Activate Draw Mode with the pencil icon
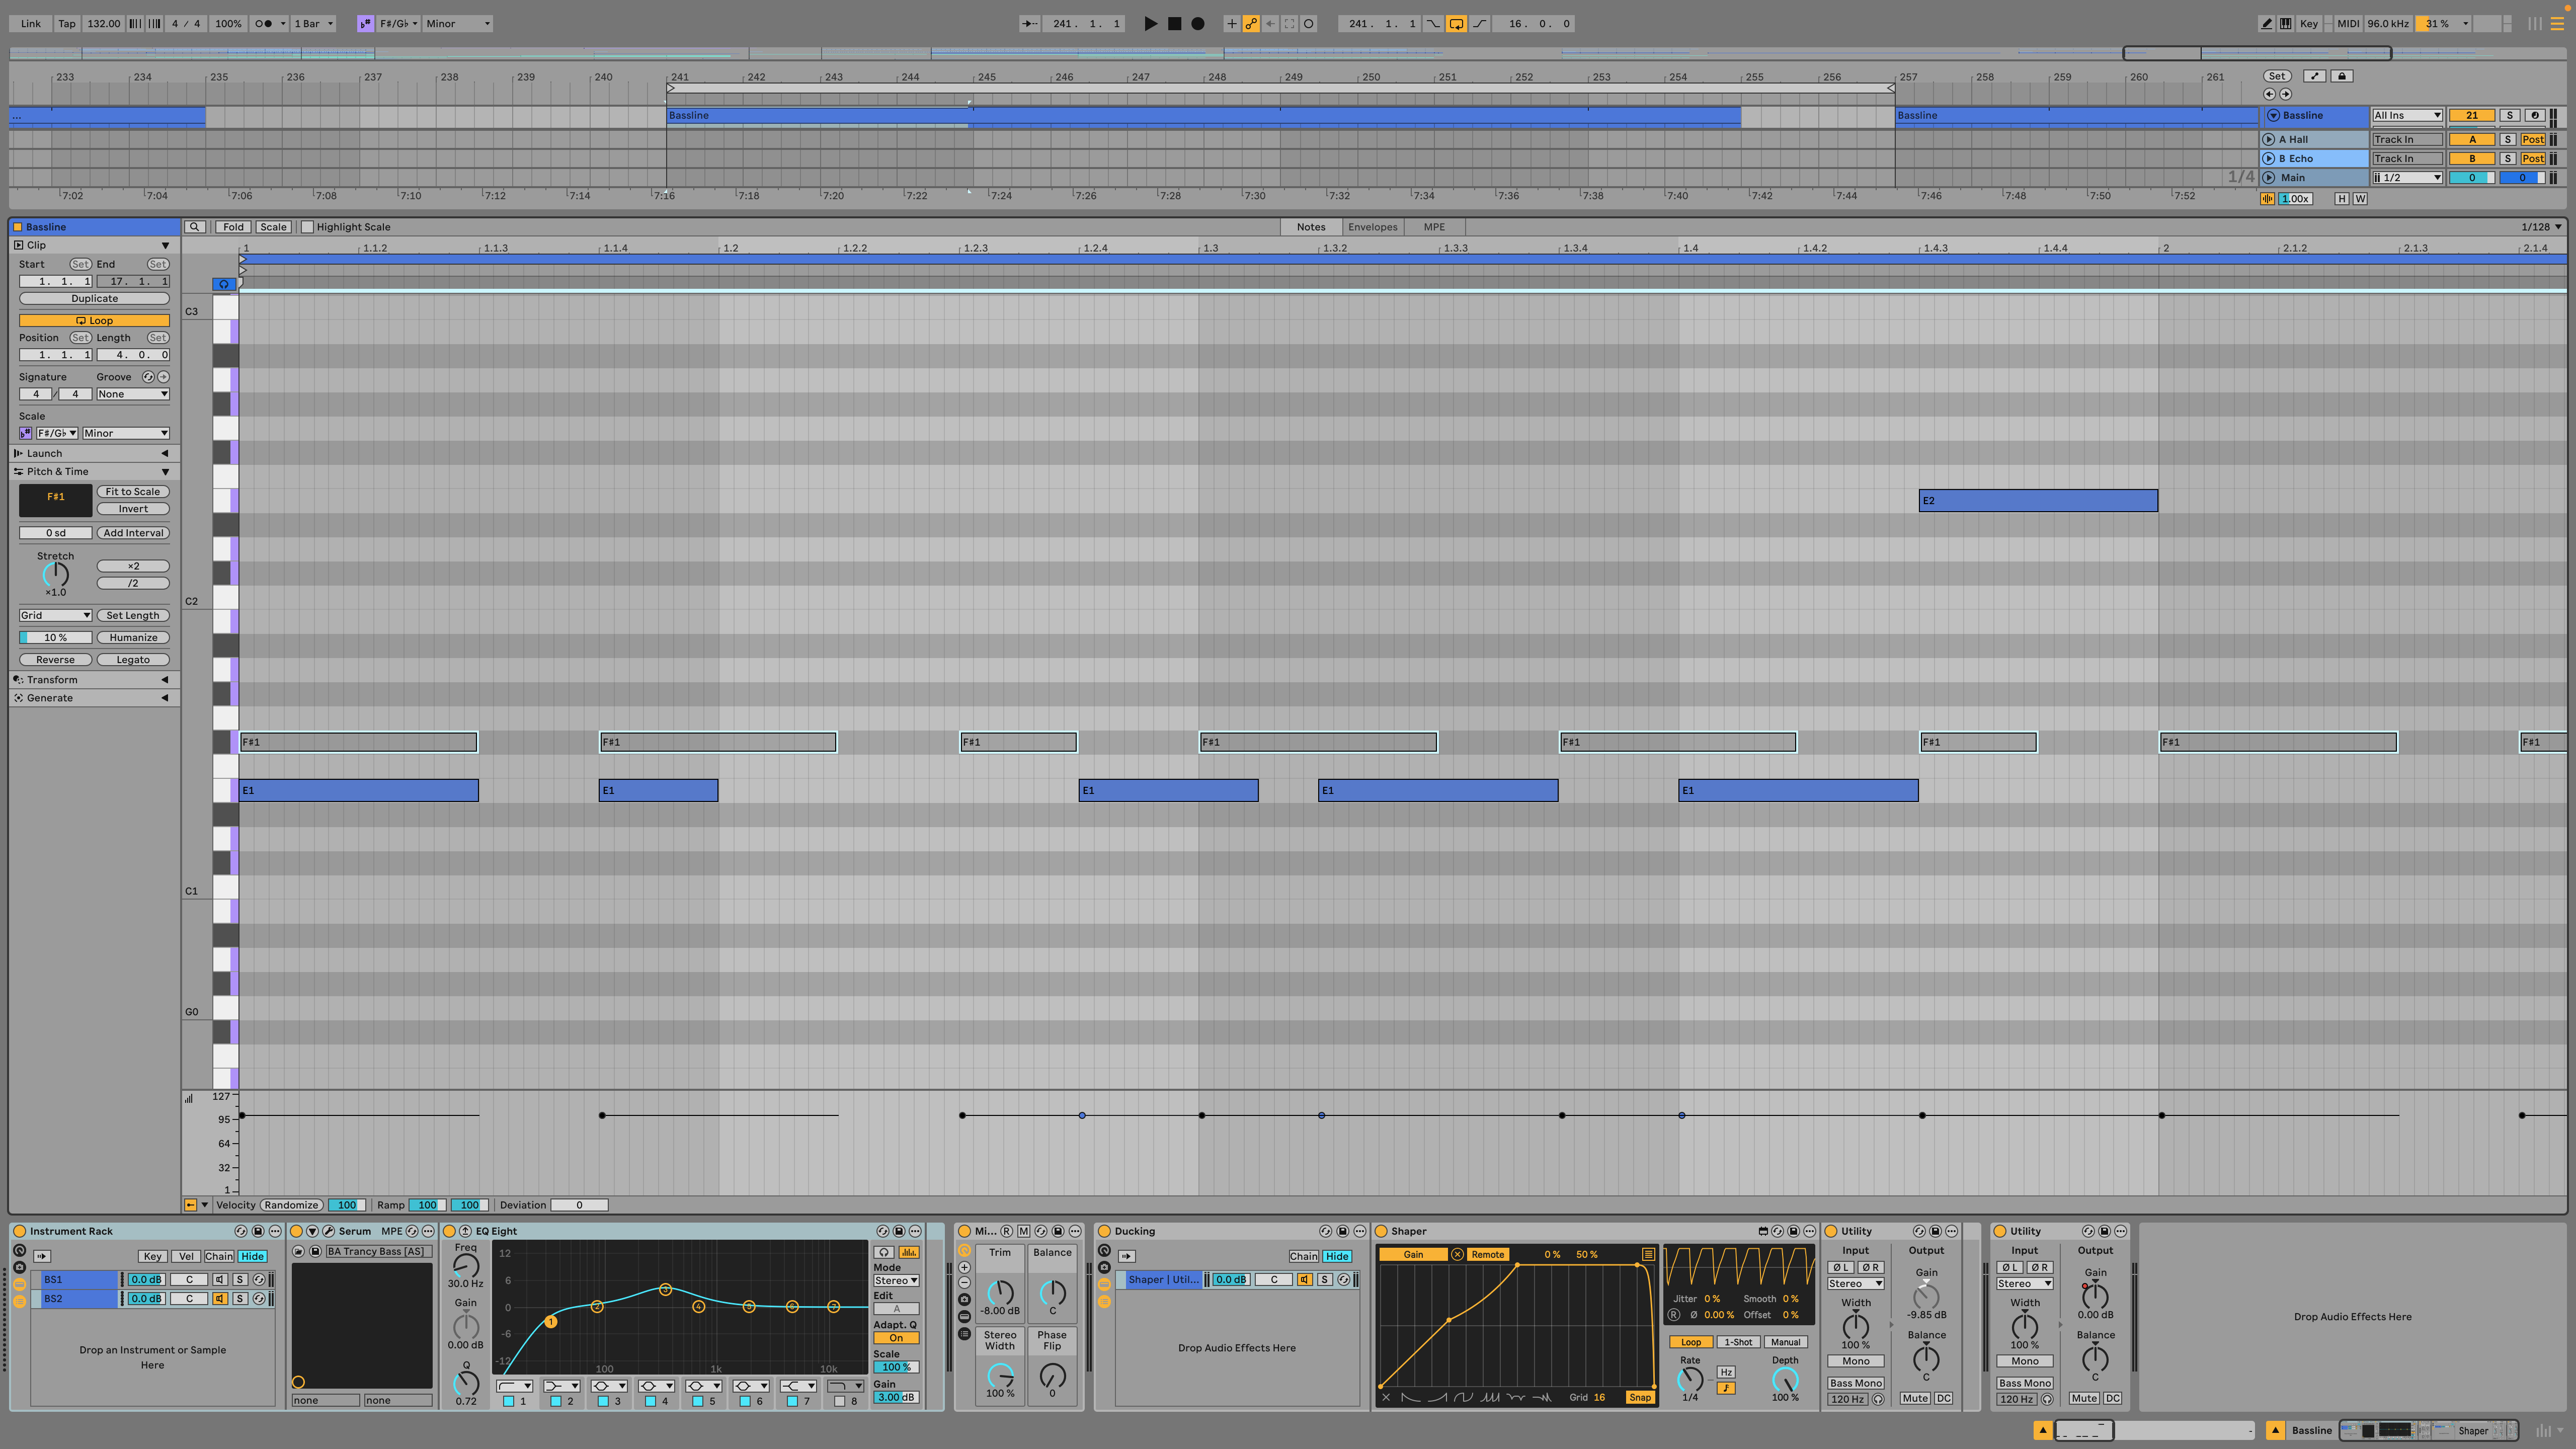Image resolution: width=2576 pixels, height=1449 pixels. [2266, 23]
